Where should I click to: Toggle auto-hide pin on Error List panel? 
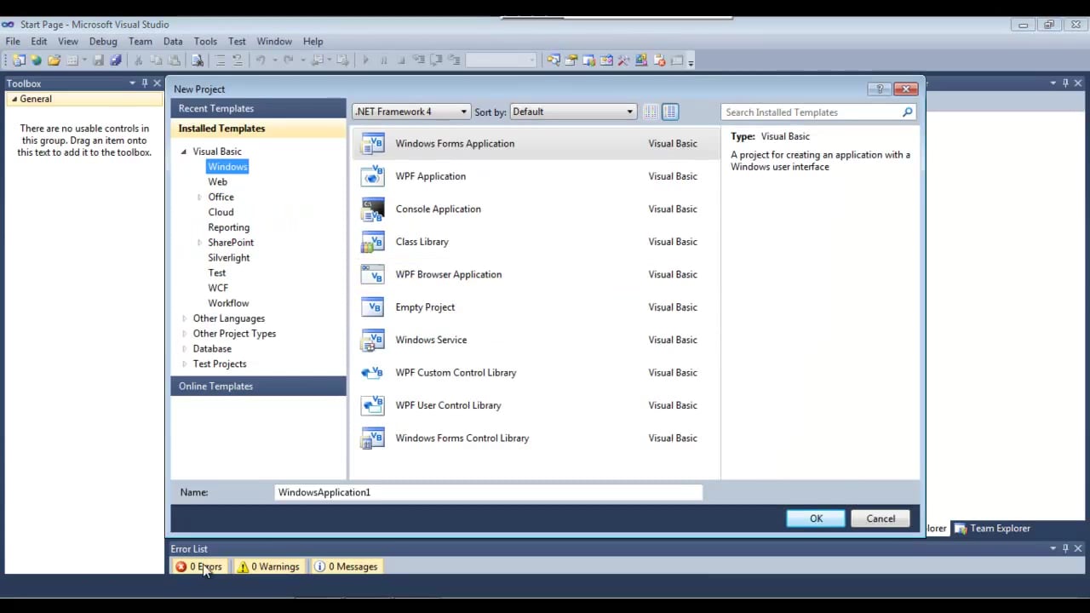[1065, 549]
